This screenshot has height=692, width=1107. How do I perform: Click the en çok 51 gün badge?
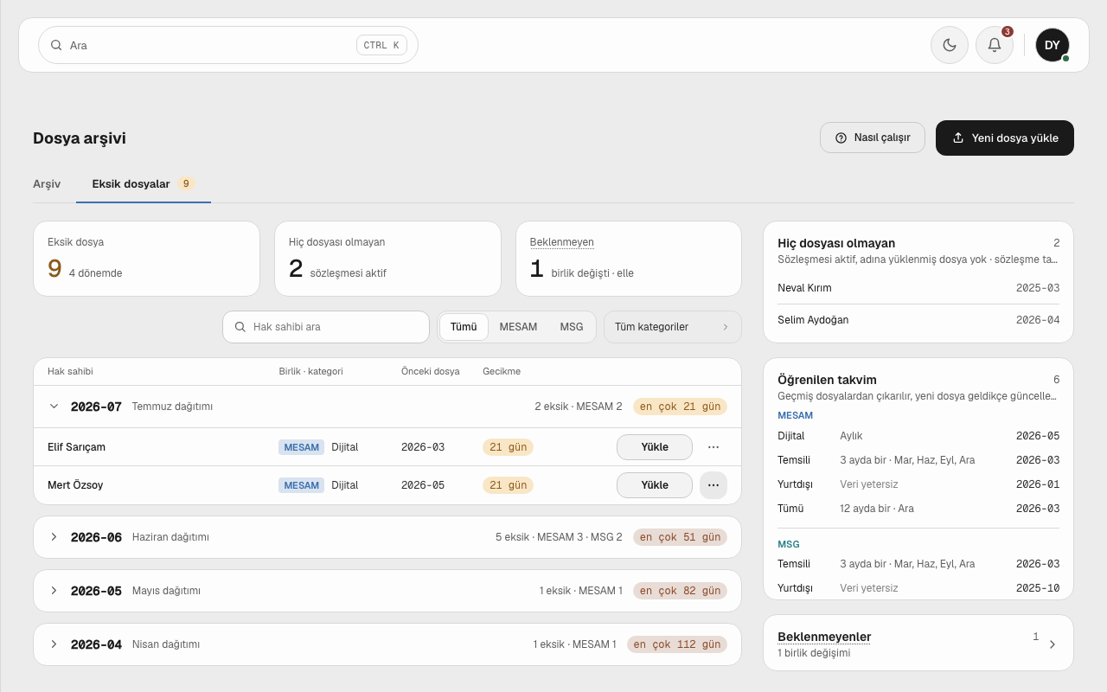(680, 537)
